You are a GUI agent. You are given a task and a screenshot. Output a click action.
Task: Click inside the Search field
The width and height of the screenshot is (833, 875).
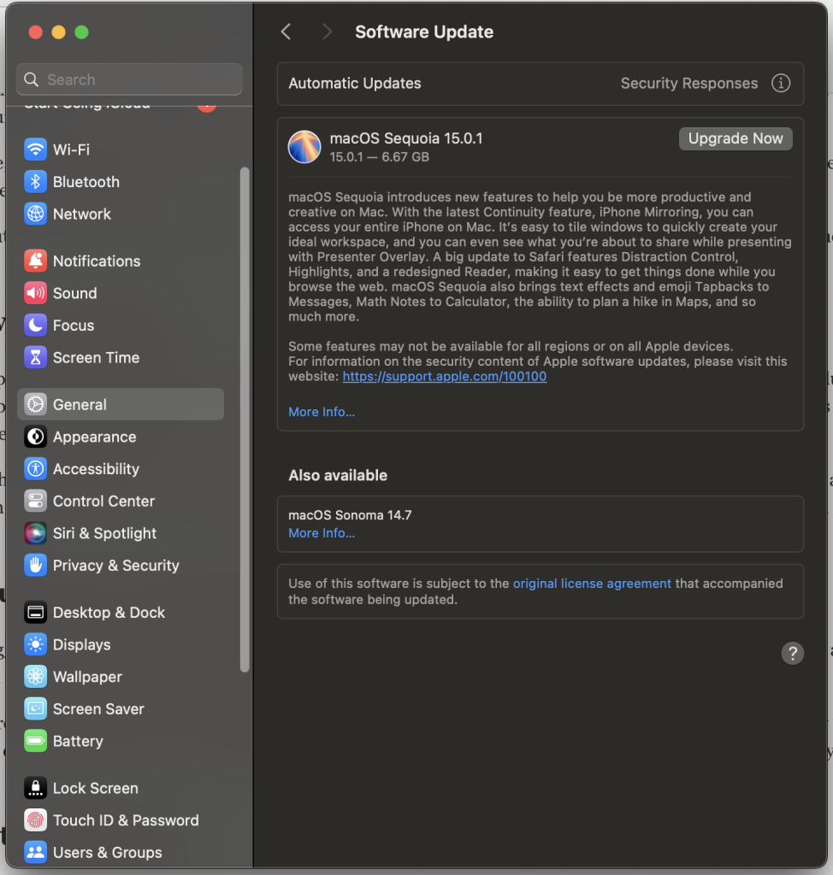click(x=130, y=79)
